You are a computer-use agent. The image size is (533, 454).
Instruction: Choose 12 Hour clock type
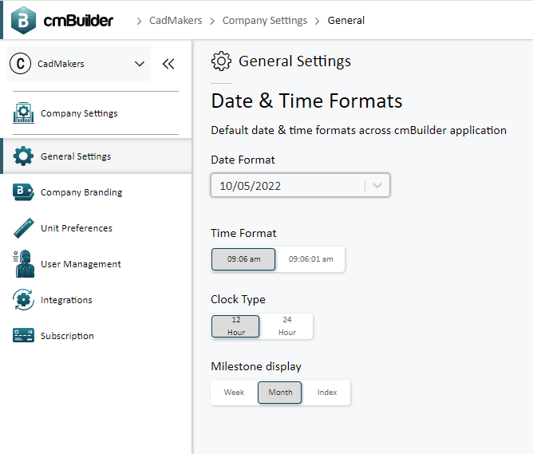pos(235,326)
